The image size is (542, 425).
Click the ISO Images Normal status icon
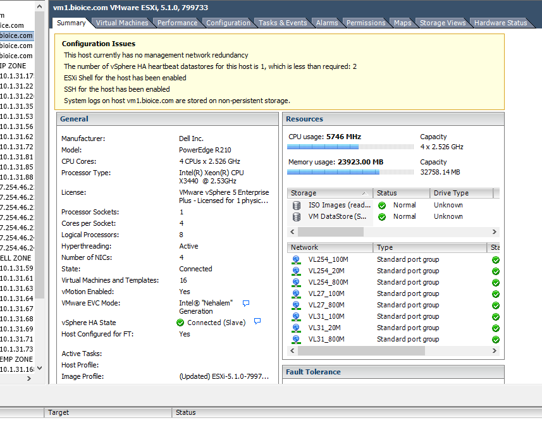(x=382, y=205)
